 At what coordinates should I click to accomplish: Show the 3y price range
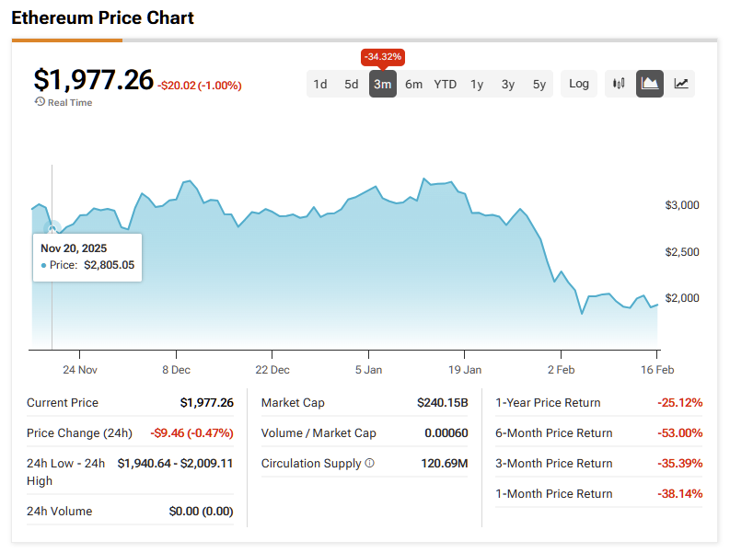(x=508, y=85)
